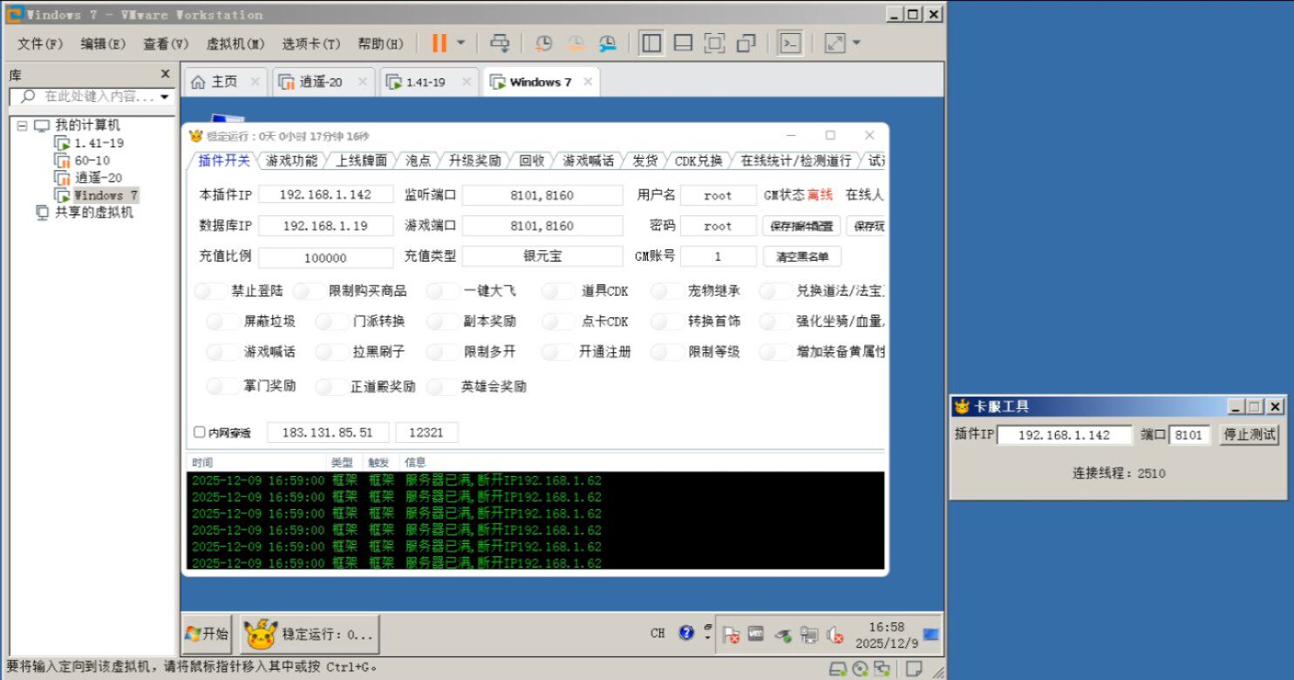Take a snapshot of this virtual machine
Viewport: 1294px width, 680px height.
tap(543, 43)
